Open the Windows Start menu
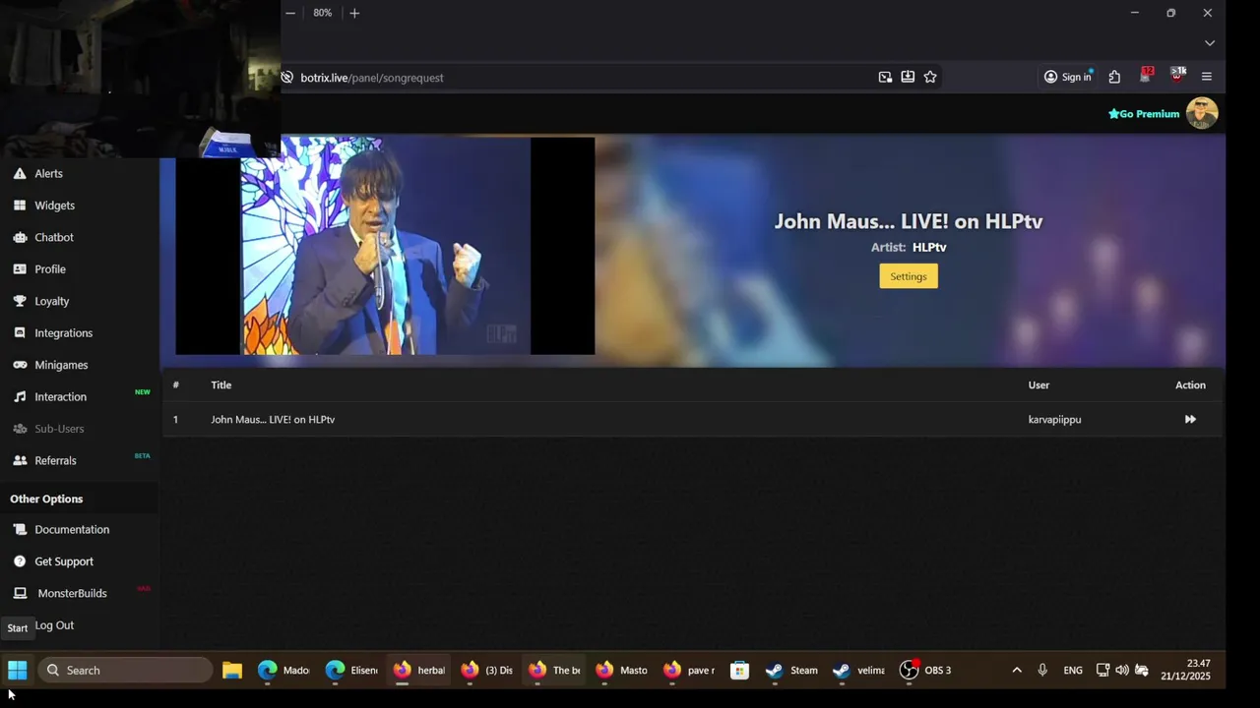The image size is (1260, 708). click(x=18, y=670)
